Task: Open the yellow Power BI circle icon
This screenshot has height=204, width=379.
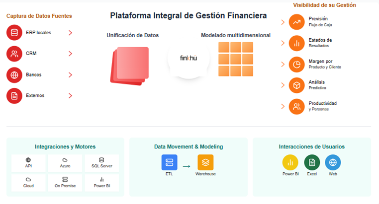Action: (290, 162)
